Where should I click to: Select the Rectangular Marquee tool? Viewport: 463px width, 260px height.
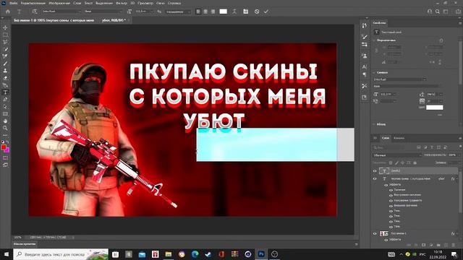[x=5, y=35]
